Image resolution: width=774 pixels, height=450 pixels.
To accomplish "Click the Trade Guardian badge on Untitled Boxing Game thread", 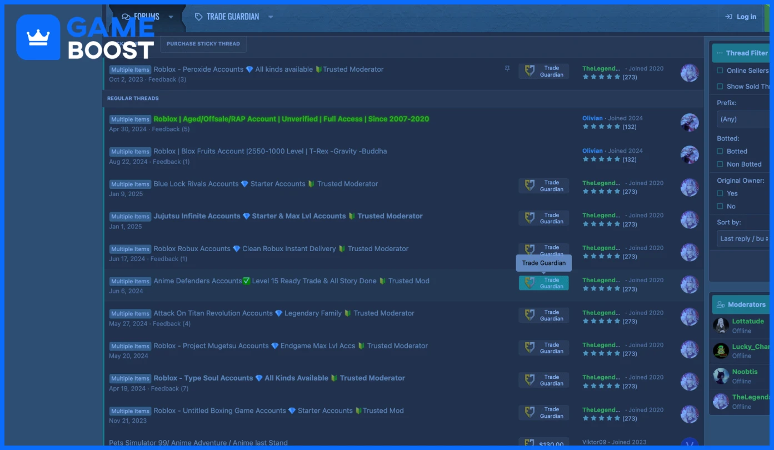I will pyautogui.click(x=543, y=412).
